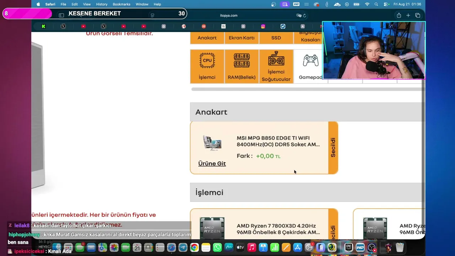
Task: Open Safari's Share menu
Action: [x=399, y=15]
